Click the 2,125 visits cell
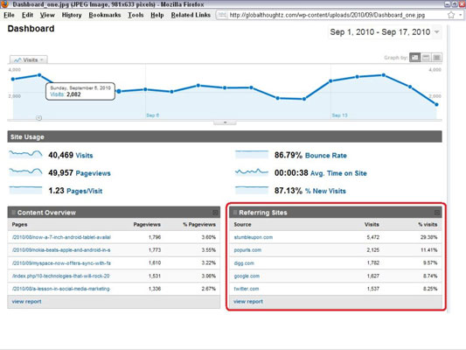The image size is (466, 350). pos(373,249)
